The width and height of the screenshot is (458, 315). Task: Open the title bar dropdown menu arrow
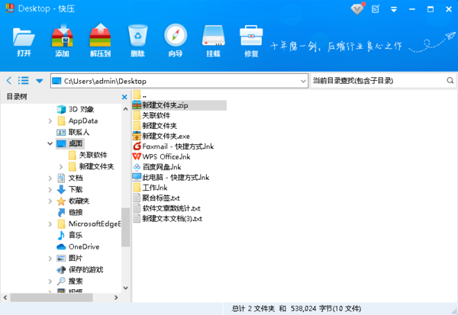coord(394,10)
